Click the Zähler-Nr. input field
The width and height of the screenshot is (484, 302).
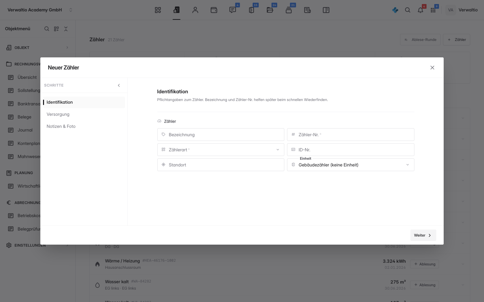point(351,135)
